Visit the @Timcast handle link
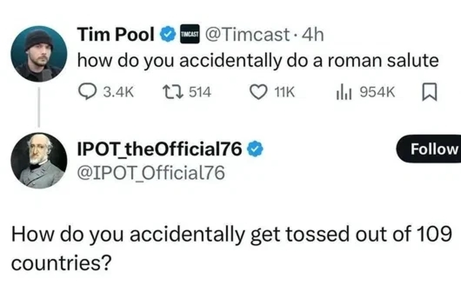This screenshot has width=461, height=305. pyautogui.click(x=246, y=35)
